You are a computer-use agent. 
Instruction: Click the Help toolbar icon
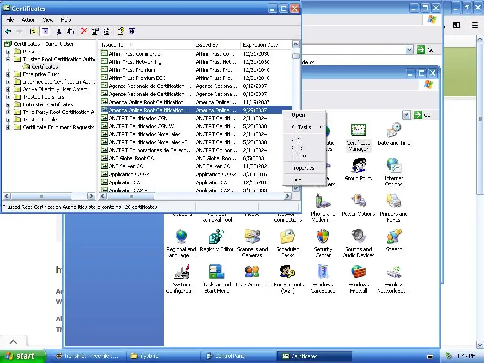click(x=121, y=31)
